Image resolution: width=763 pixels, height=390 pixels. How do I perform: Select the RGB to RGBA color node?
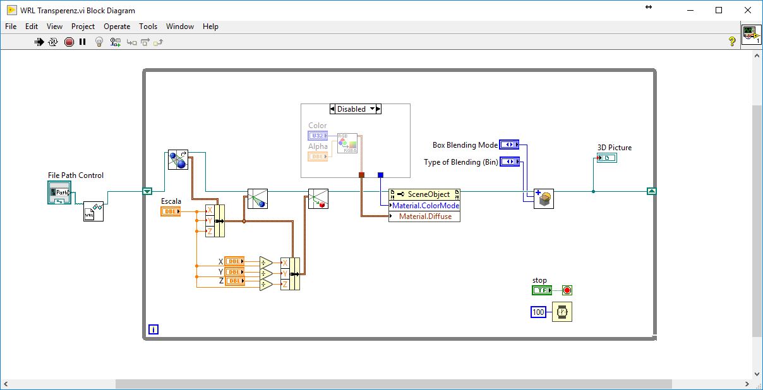click(347, 143)
